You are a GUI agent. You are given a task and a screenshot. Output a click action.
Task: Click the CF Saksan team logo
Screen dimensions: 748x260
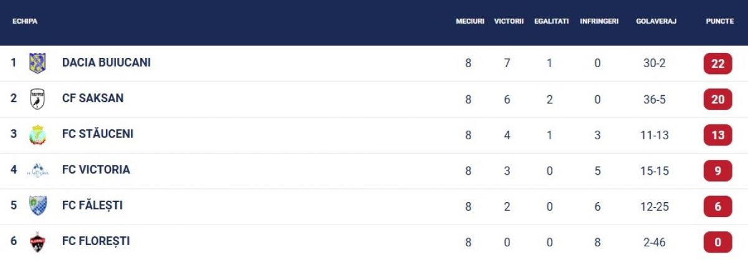(37, 99)
